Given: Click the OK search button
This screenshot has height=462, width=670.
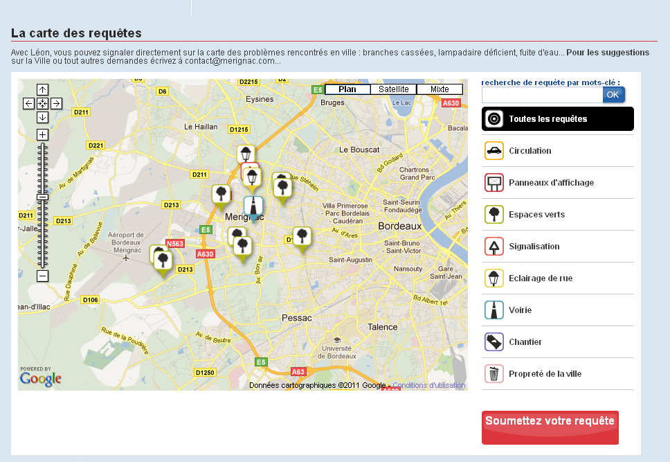Looking at the screenshot, I should pyautogui.click(x=613, y=94).
